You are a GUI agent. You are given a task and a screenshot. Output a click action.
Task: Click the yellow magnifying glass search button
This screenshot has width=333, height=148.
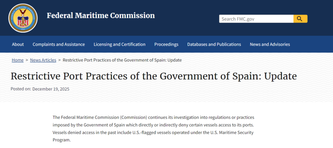[300, 19]
